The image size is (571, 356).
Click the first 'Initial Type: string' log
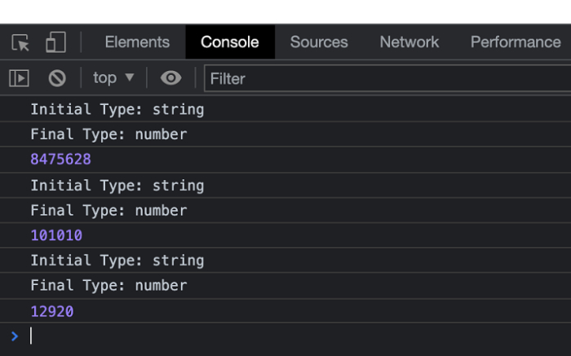pos(117,109)
